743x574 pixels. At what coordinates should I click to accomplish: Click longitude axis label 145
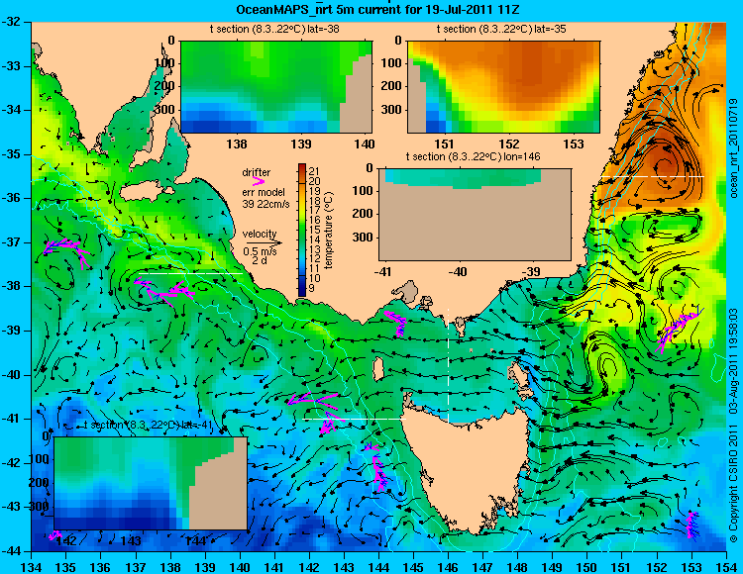[x=413, y=567]
